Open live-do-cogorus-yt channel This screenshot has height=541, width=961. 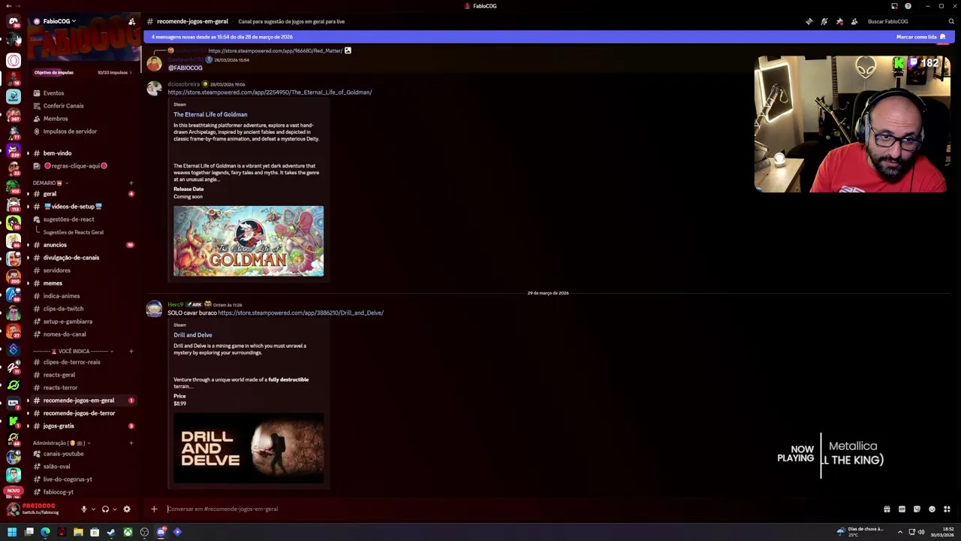pos(68,479)
